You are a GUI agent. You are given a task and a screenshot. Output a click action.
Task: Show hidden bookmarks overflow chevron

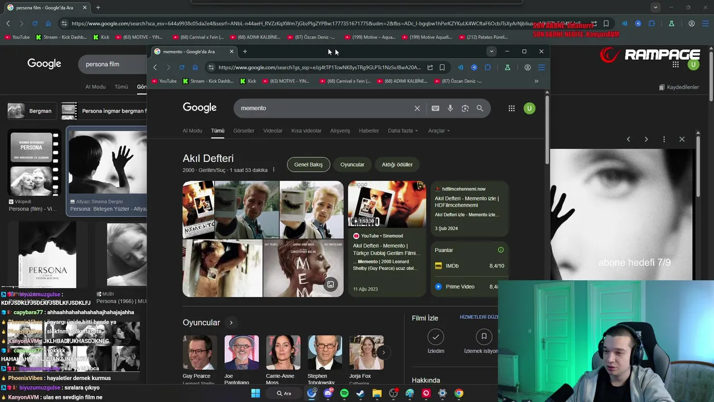point(536,81)
